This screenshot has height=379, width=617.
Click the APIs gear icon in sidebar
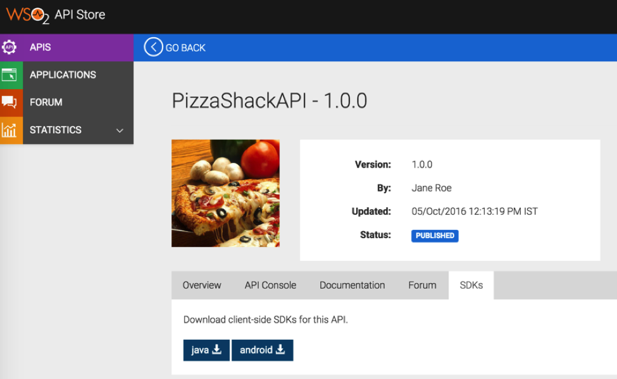tap(9, 47)
